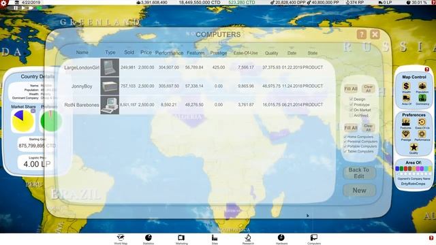The width and height of the screenshot is (436, 245).
Task: Switch to fast-forward game speed
Action: pyautogui.click(x=31, y=8)
